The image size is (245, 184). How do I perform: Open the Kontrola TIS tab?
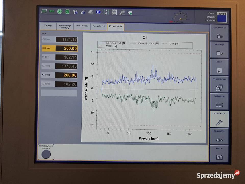99,27
